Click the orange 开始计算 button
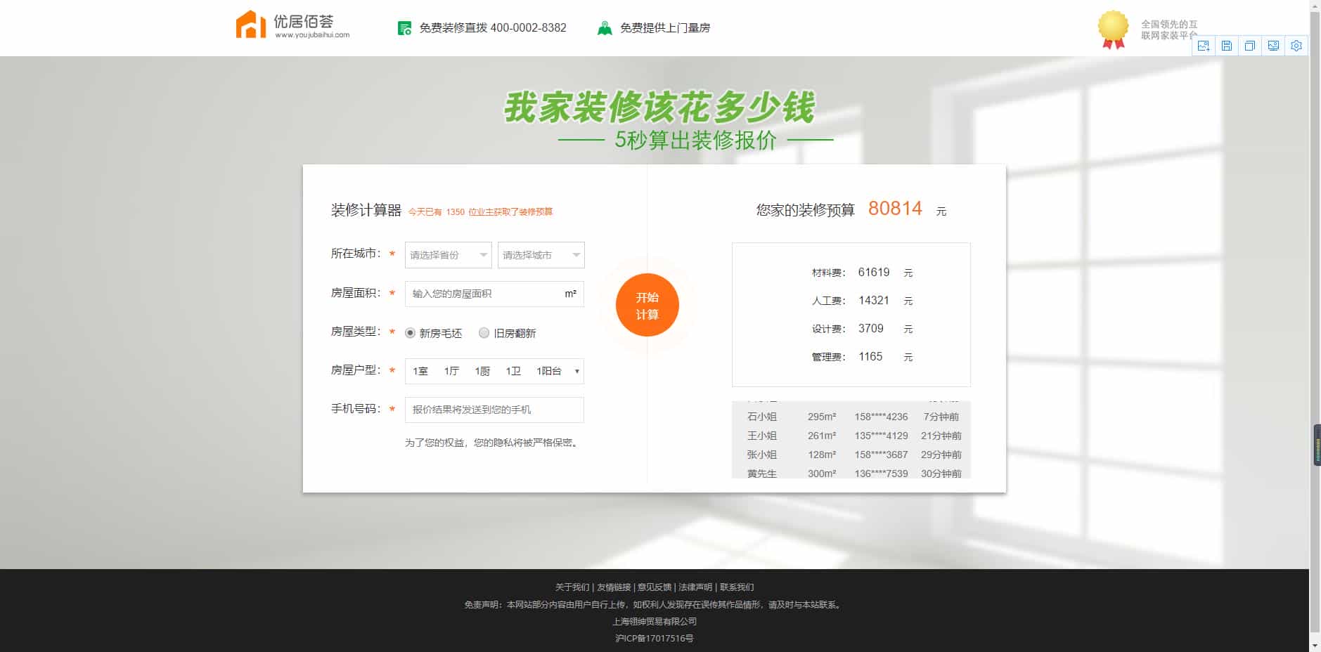The width and height of the screenshot is (1321, 652). (647, 305)
